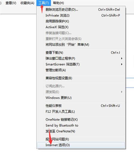Open 性能仪表板 entry

click(81, 106)
